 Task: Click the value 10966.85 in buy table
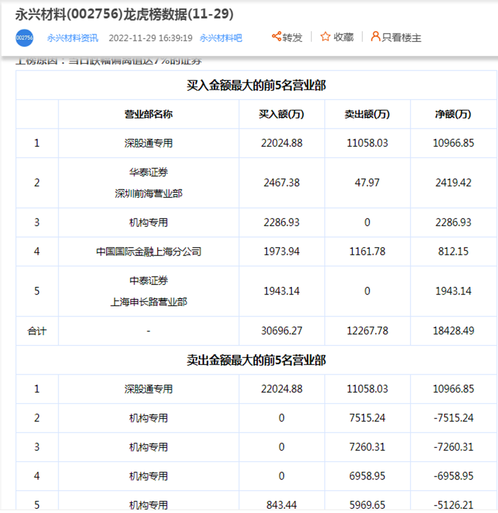pos(453,143)
